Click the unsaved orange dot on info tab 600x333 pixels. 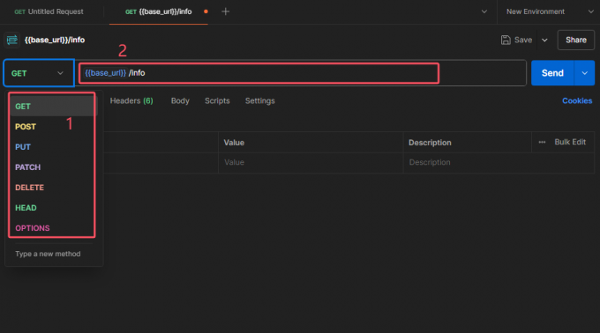(x=206, y=11)
